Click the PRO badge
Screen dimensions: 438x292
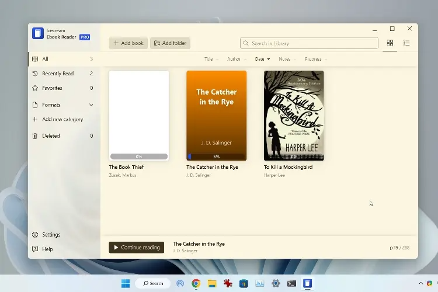[85, 37]
